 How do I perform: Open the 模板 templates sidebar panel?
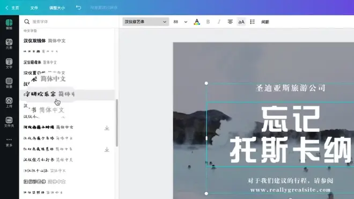click(9, 24)
